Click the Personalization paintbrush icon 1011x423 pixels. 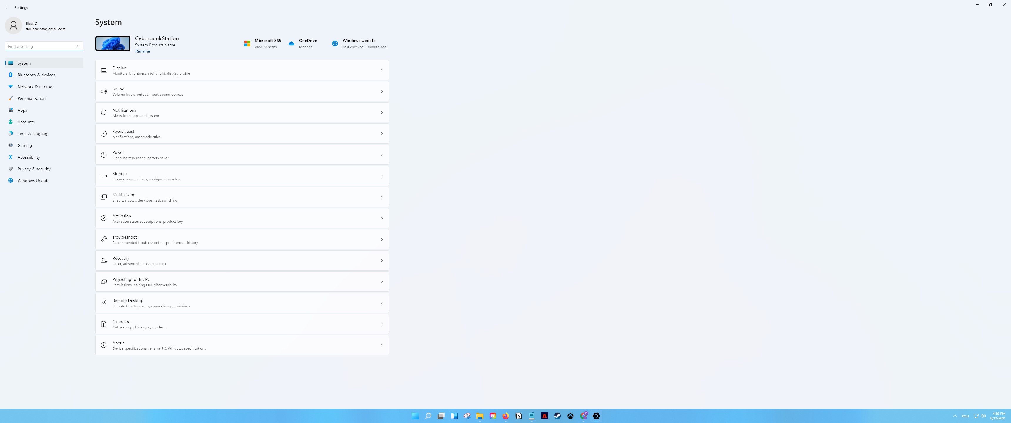pyautogui.click(x=11, y=98)
